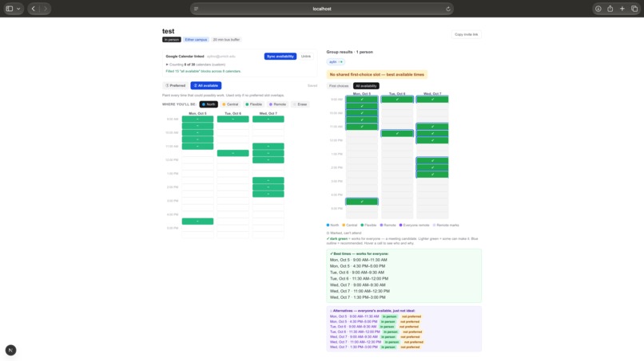Screen dimensions: 644x361
Task: Open a new tab with plus icon
Action: [622, 9]
